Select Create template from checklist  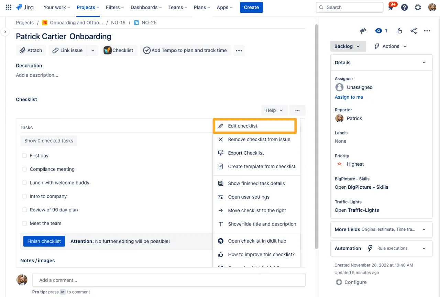[256, 166]
